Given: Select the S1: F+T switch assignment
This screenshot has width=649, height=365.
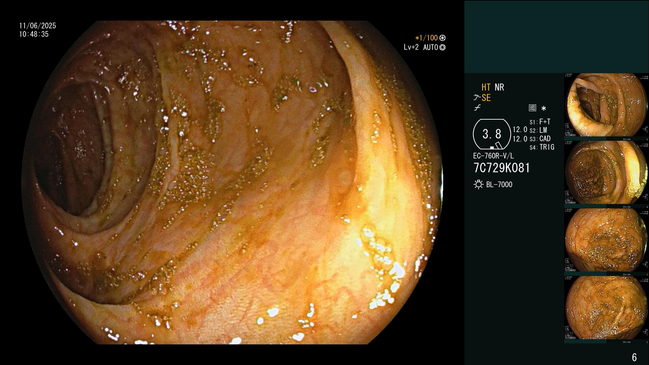Looking at the screenshot, I should click(540, 122).
